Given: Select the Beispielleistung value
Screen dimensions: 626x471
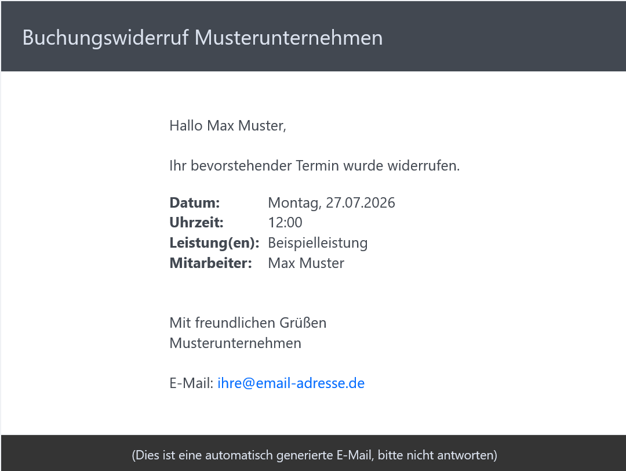Looking at the screenshot, I should [318, 243].
